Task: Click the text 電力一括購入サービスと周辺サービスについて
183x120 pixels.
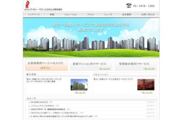Action: (113, 79)
